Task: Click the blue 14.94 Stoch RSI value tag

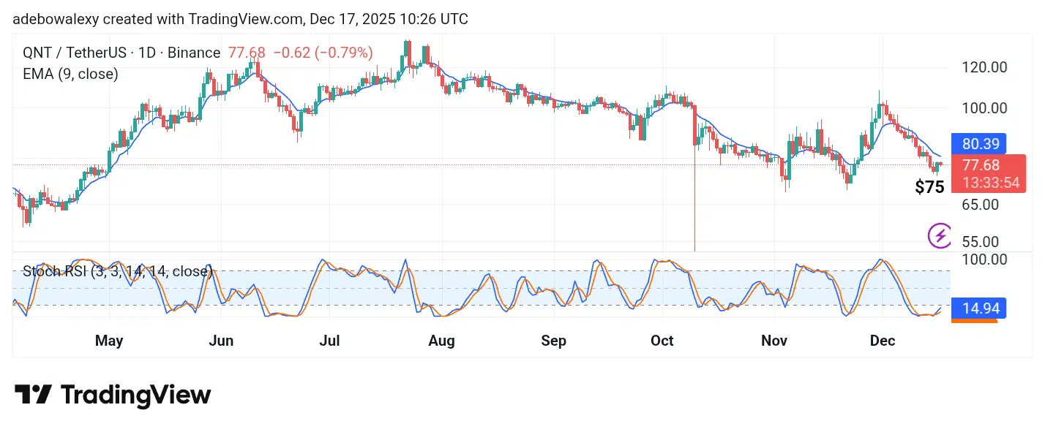Action: (979, 308)
